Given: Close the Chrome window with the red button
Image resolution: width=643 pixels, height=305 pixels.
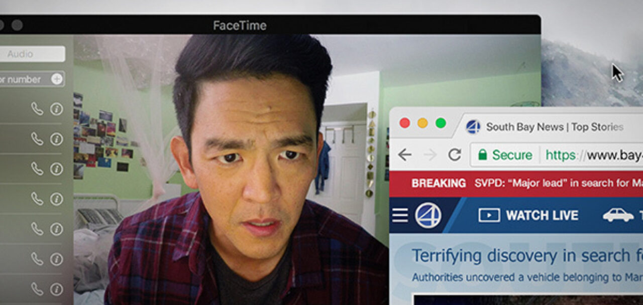Looking at the screenshot, I should [x=404, y=123].
